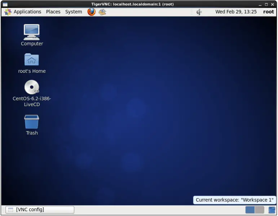Open root's Home folder icon

(32, 60)
